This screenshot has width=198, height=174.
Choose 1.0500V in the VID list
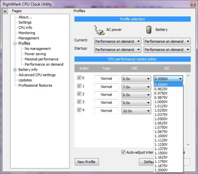coord(168,119)
